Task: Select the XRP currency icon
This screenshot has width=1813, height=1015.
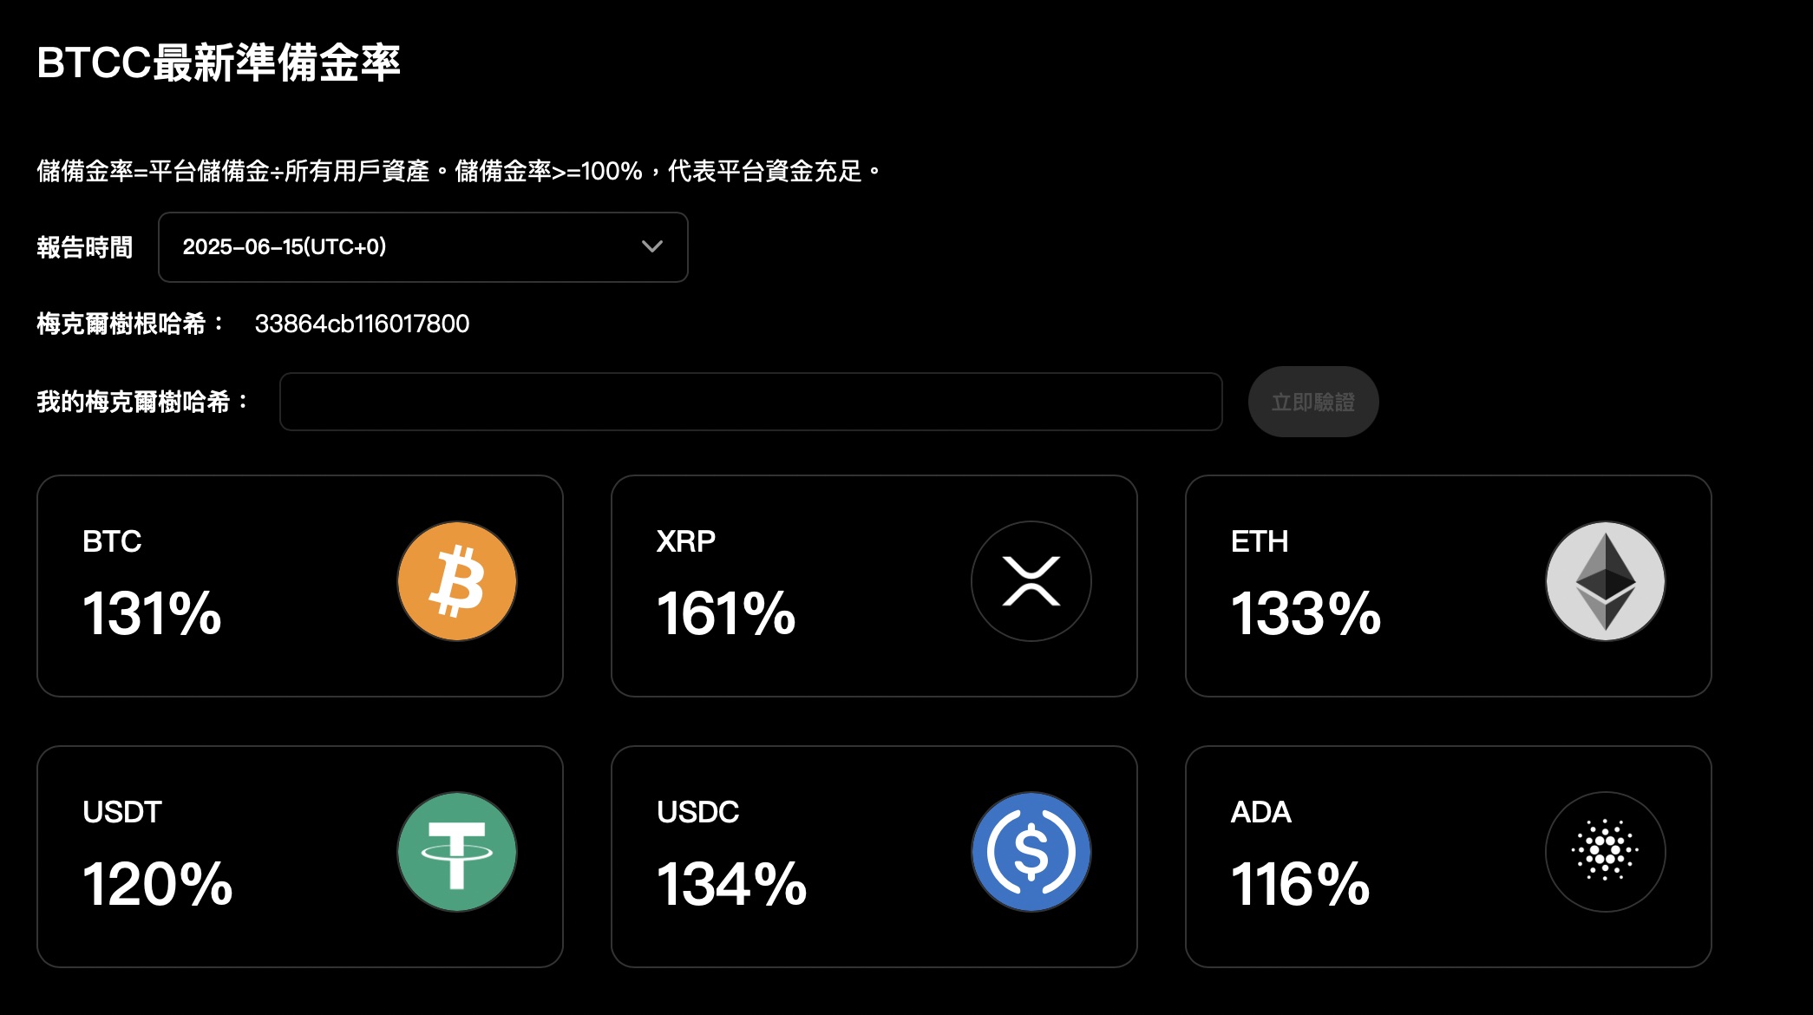Action: [1031, 581]
